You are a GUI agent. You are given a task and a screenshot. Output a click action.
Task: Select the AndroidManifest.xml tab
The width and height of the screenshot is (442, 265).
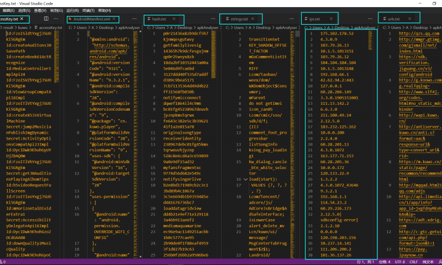(x=93, y=19)
